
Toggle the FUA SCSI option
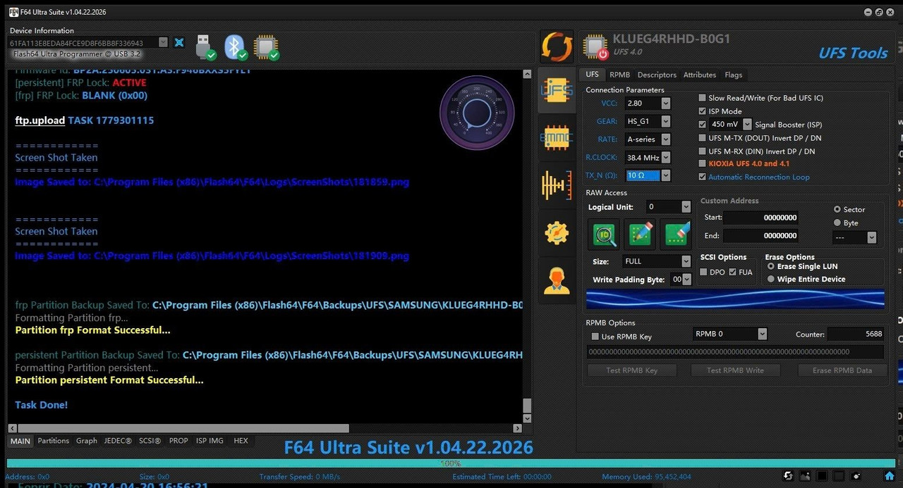732,273
